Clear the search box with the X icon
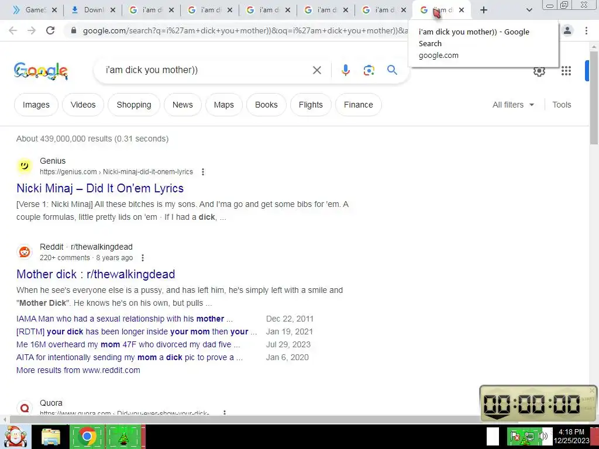599x449 pixels. (316, 70)
